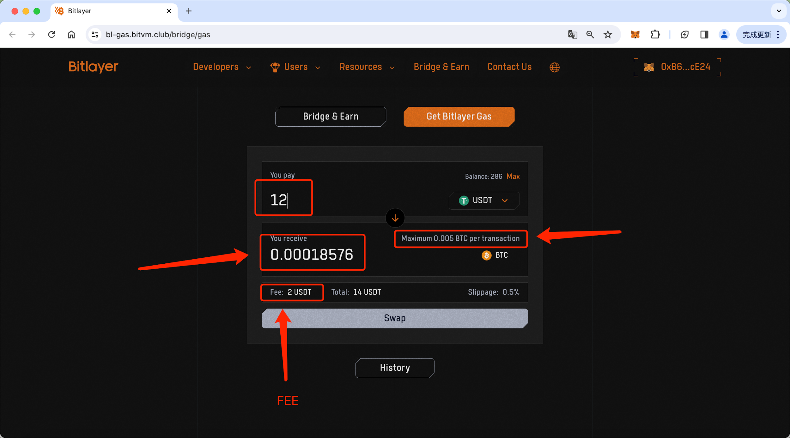Expand the Users menu

[x=295, y=67]
